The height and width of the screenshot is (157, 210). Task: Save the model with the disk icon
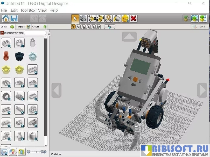point(14,18)
